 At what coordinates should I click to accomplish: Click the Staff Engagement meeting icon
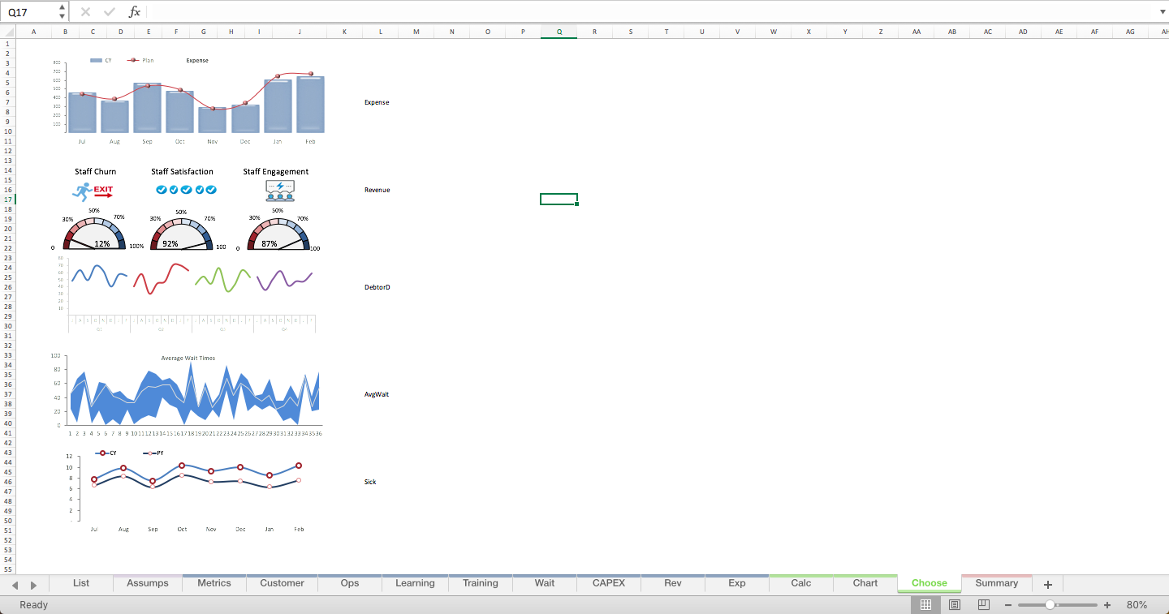click(x=280, y=191)
